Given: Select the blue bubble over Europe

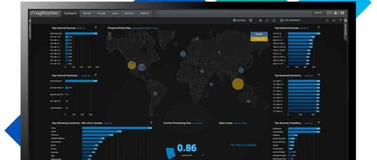Looking at the screenshot, I should (x=183, y=54).
